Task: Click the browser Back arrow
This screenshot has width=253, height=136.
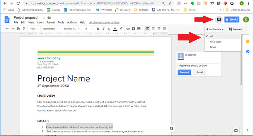Action: coord(5,3)
